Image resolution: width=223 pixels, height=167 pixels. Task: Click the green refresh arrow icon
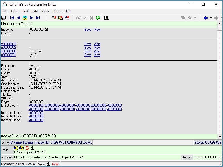[98, 18]
